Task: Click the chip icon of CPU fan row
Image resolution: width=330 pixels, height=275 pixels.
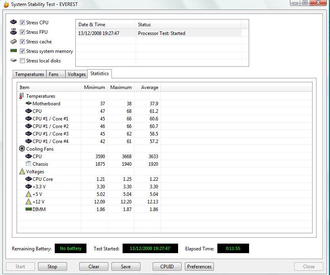Action: pos(29,156)
